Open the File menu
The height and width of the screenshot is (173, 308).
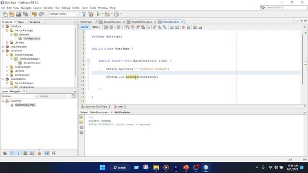pyautogui.click(x=3, y=8)
